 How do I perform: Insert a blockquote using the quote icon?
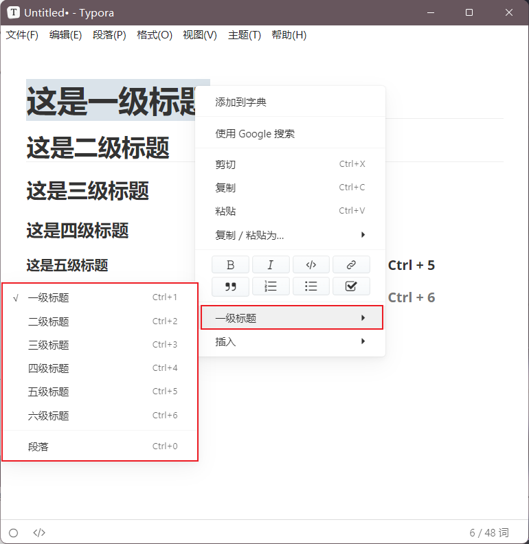click(x=230, y=286)
